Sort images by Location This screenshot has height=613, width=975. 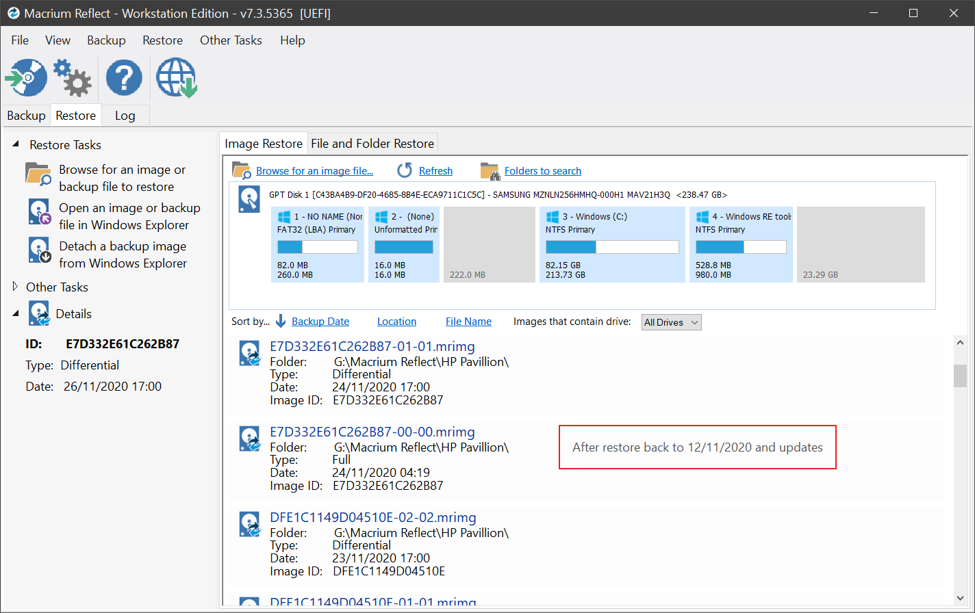[x=396, y=322]
